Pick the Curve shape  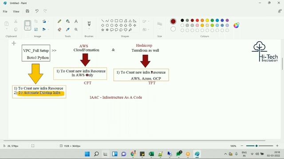[x=107, y=21]
